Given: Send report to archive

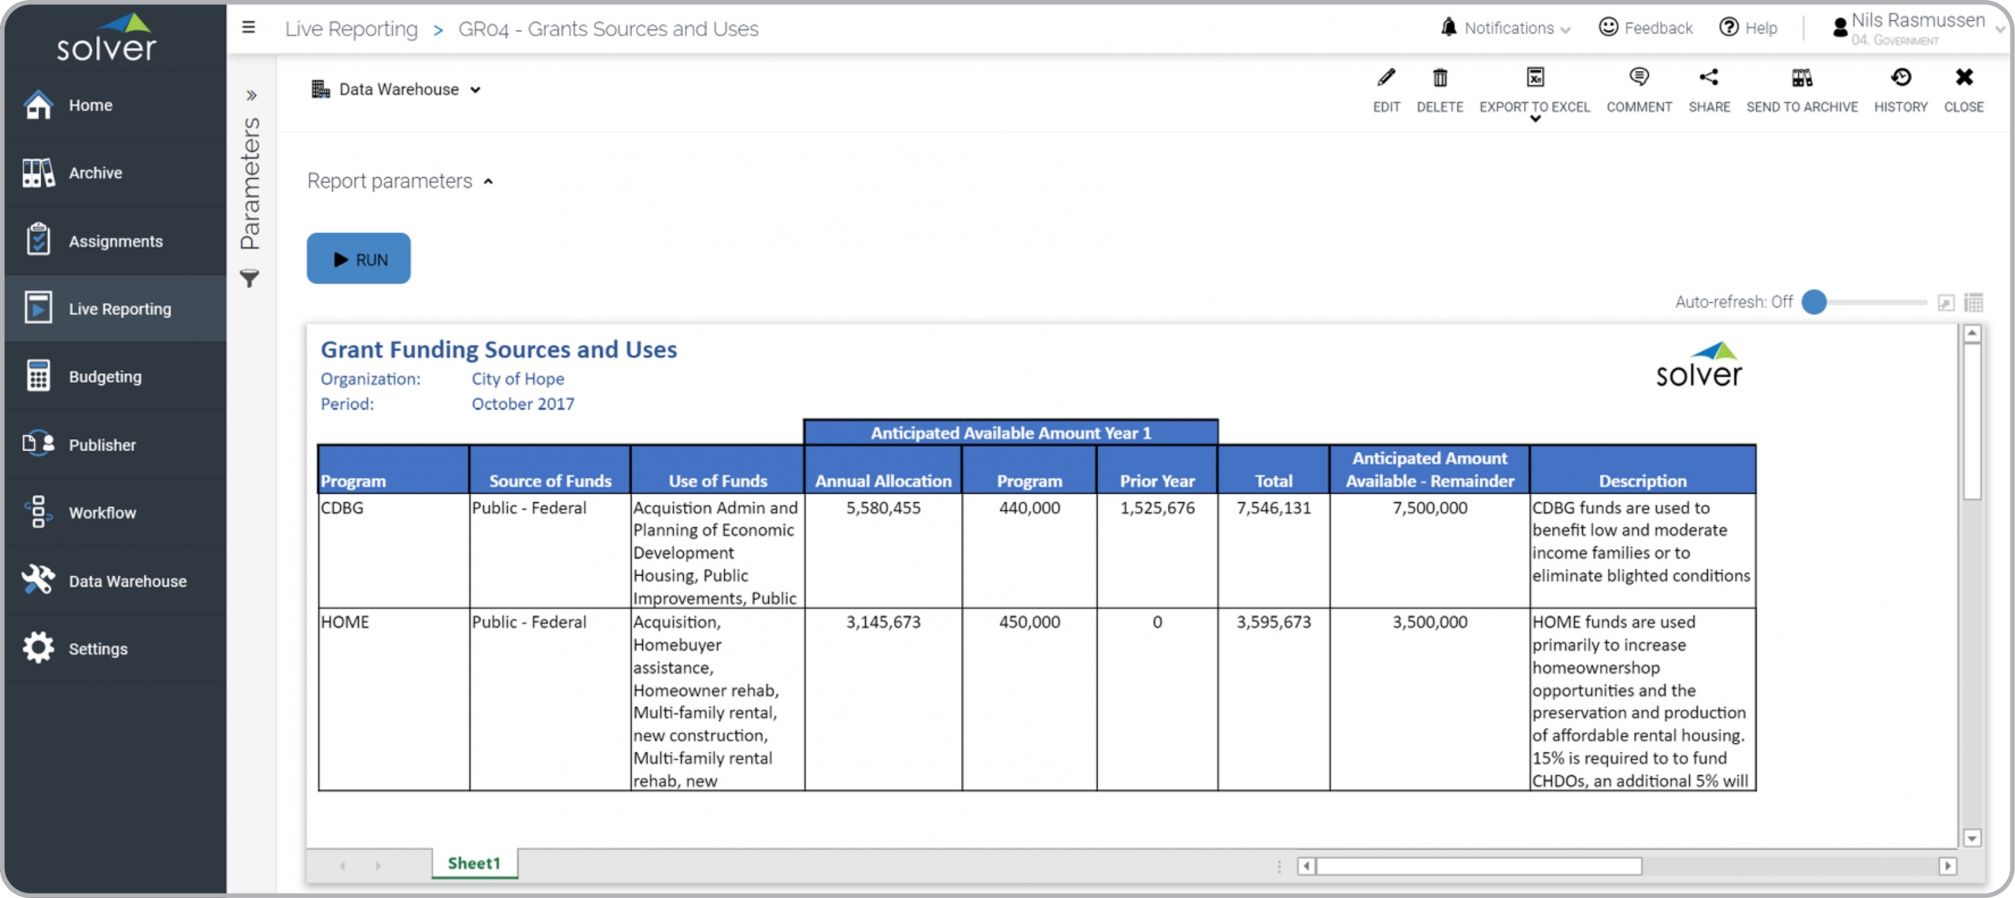Looking at the screenshot, I should [x=1802, y=77].
